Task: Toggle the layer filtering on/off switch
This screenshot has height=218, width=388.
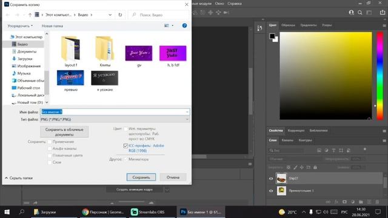Action: click(365, 150)
